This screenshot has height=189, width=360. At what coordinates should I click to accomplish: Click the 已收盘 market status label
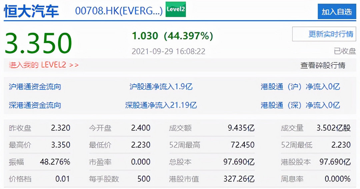pos(345,51)
